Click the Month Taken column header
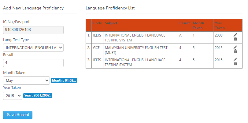 pos(198,26)
